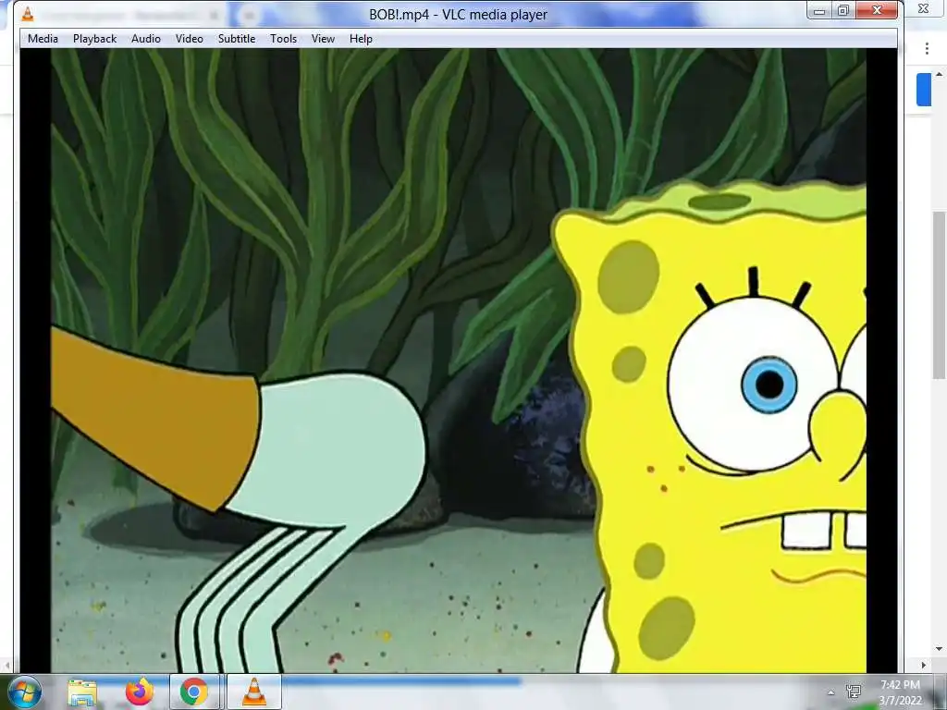Click the VLC cone icon in title bar

point(28,14)
